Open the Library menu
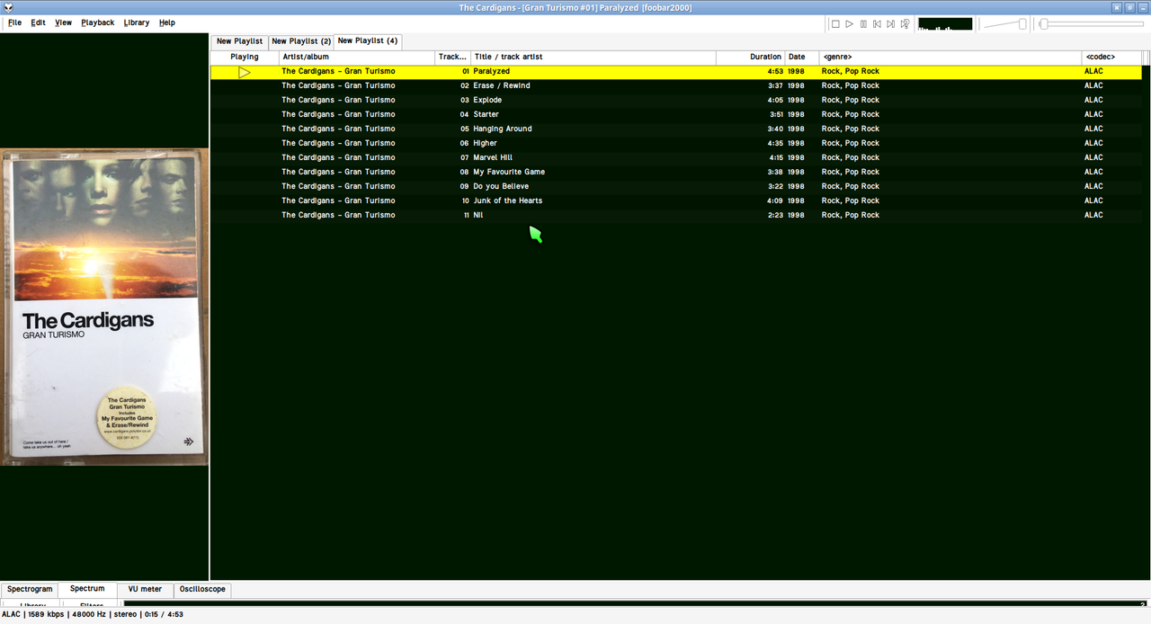1151x624 pixels. 137,22
